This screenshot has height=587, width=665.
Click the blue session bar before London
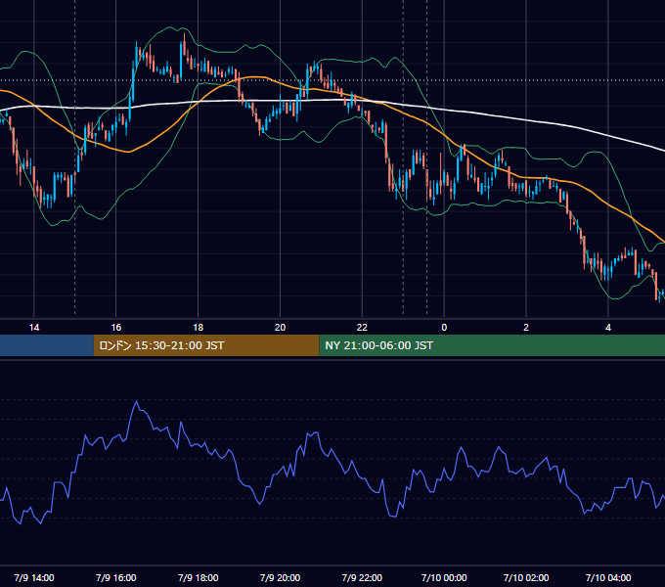pos(47,345)
